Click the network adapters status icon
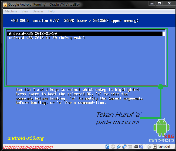Screen dimensions: 176x151 pos(124,146)
